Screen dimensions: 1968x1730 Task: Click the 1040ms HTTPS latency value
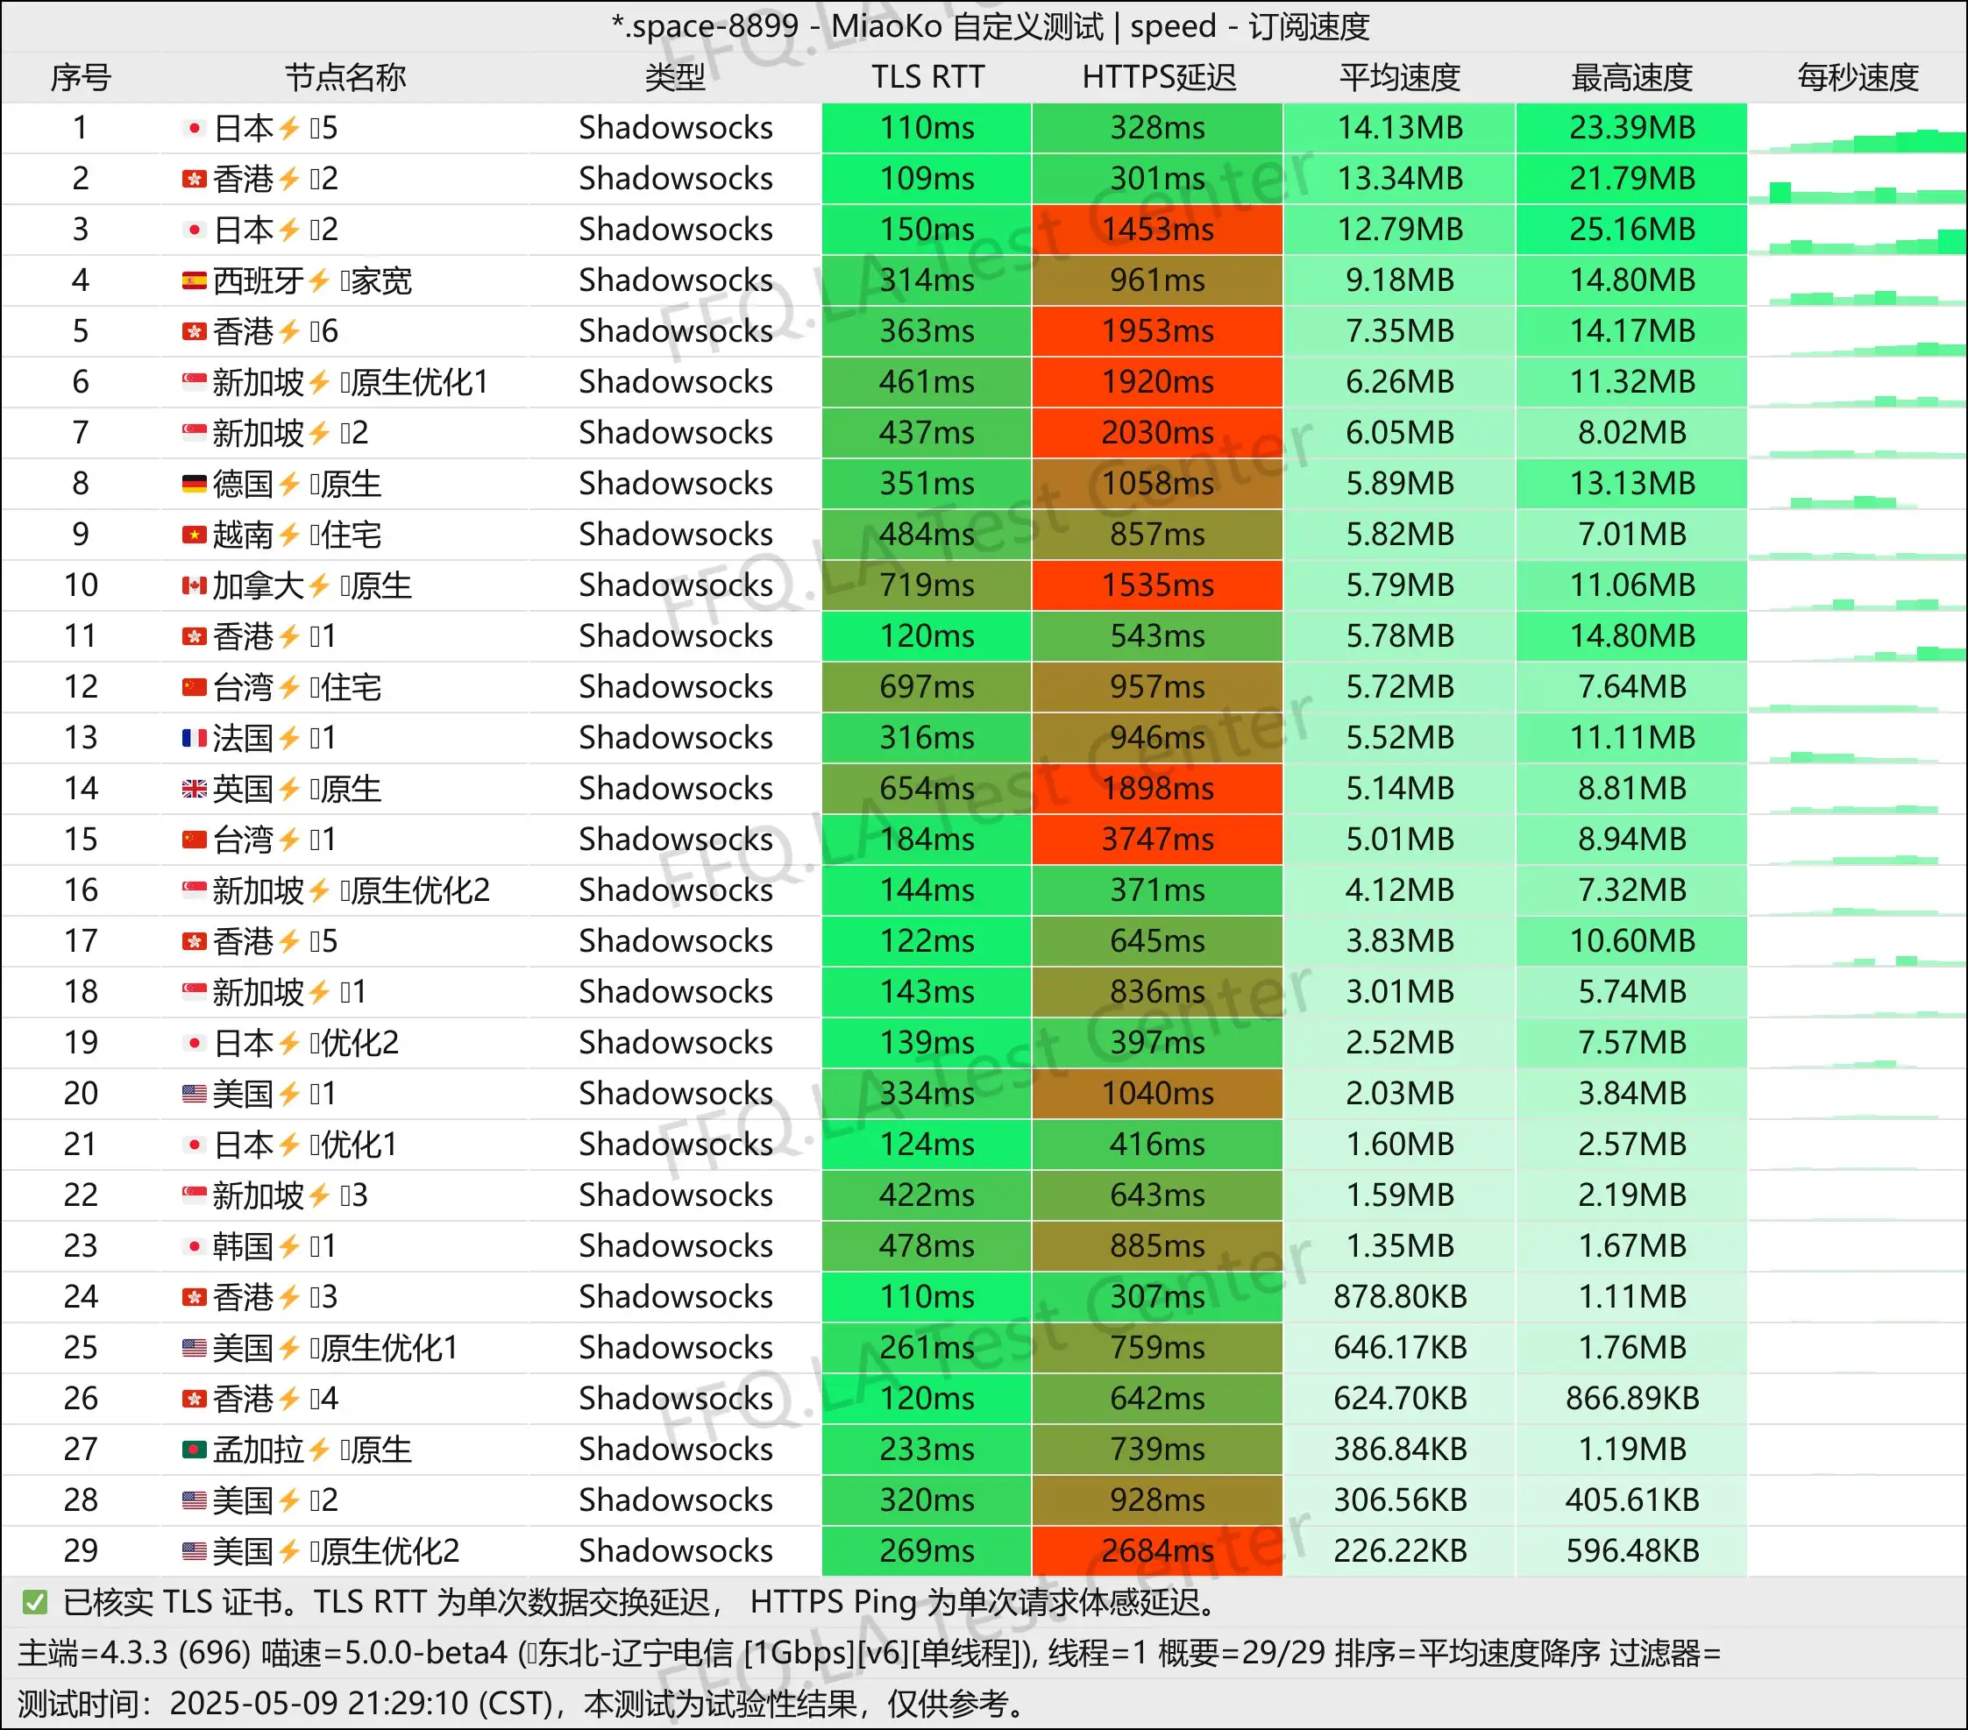(x=1157, y=1095)
